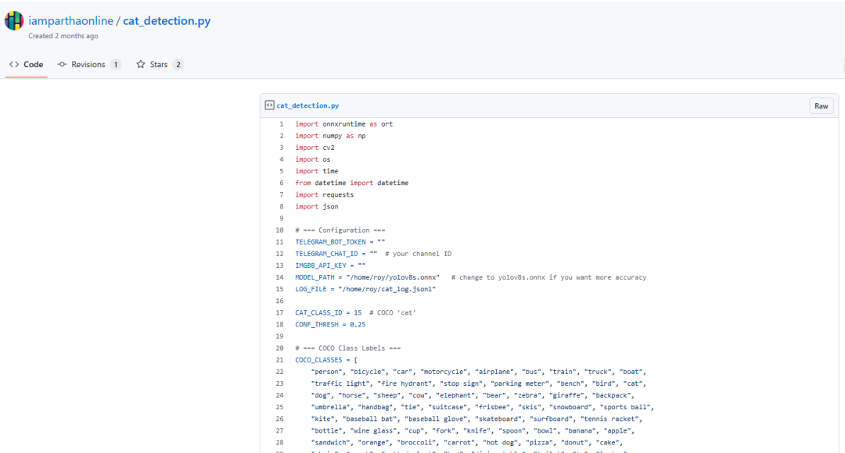Viewport: 845px width, 453px height.
Task: Click the commit icon beside Revisions
Action: pos(63,65)
